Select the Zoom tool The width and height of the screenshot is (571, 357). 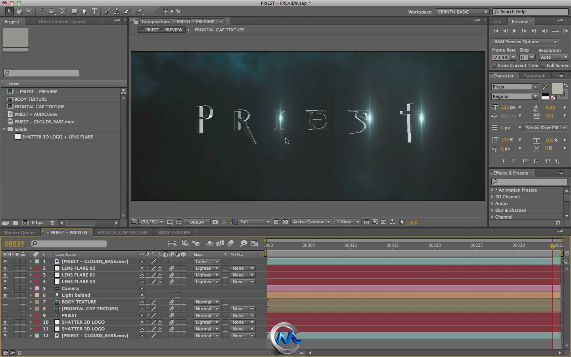pos(29,12)
